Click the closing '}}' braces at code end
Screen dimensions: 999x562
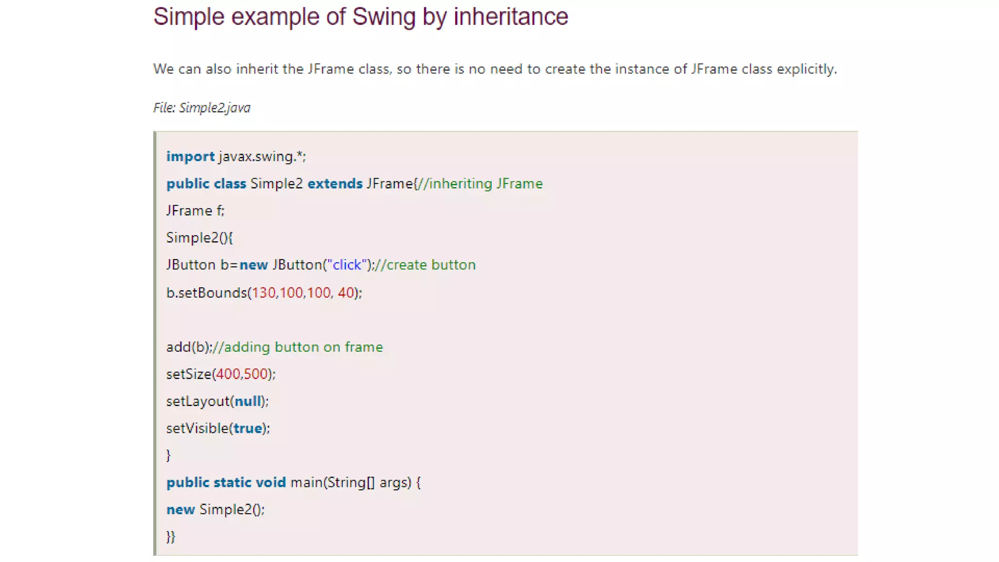171,537
